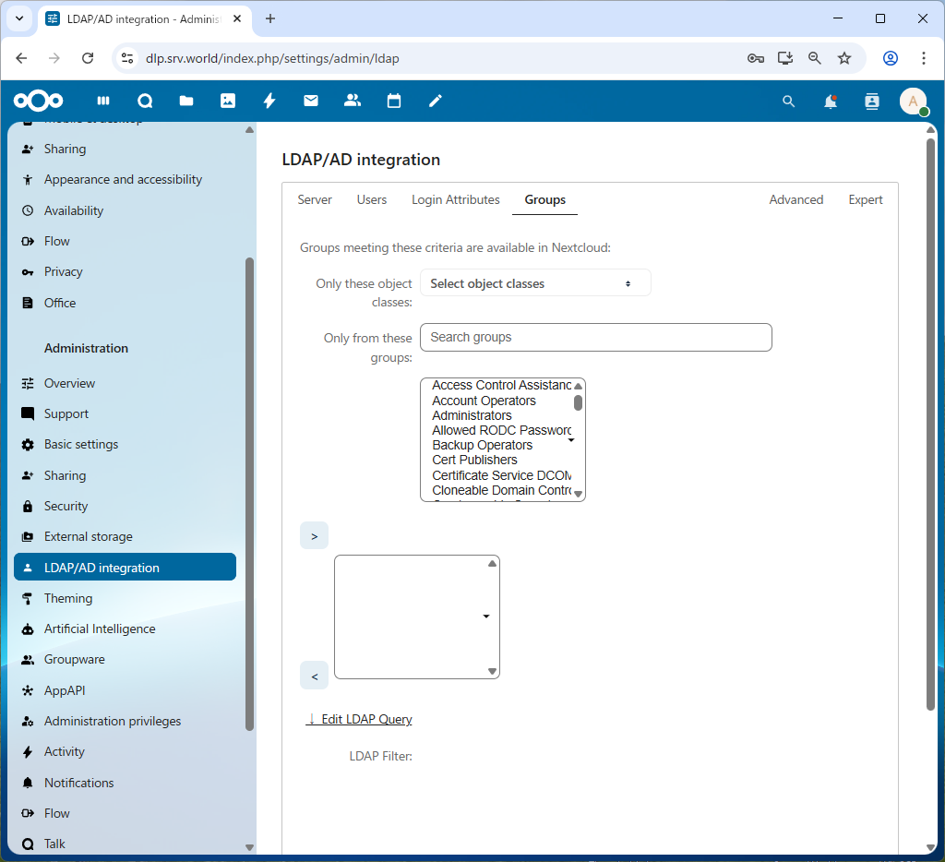
Task: Click the settings sidebar scrollbar
Action: coord(249,494)
